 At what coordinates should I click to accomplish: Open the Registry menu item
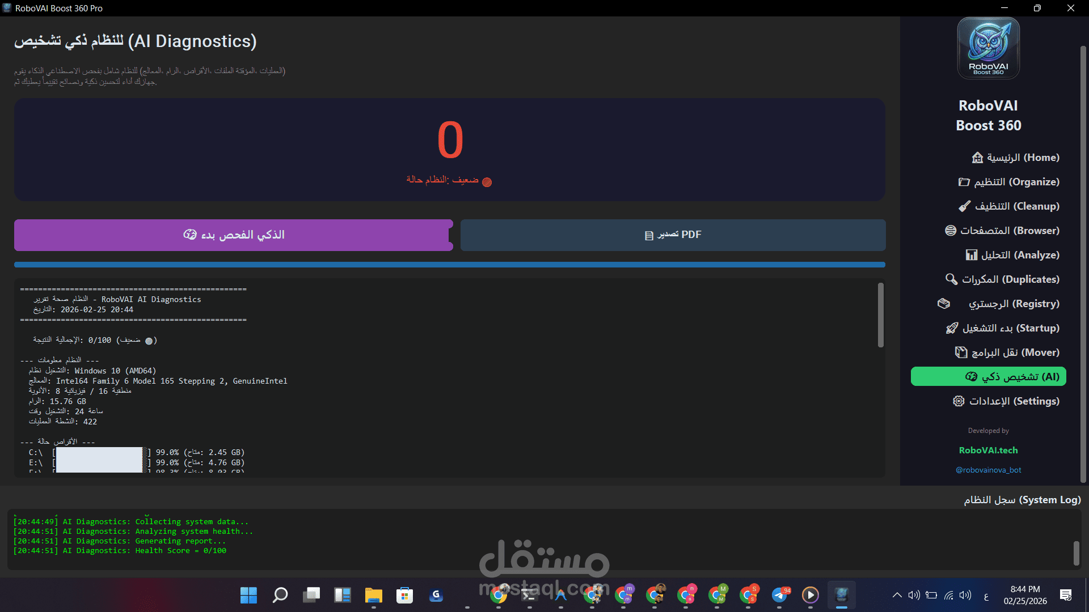(x=1014, y=304)
